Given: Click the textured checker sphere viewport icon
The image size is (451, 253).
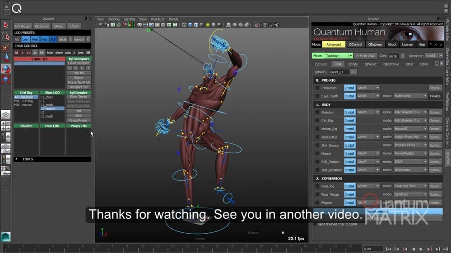Looking at the screenshot, I should 202,25.
